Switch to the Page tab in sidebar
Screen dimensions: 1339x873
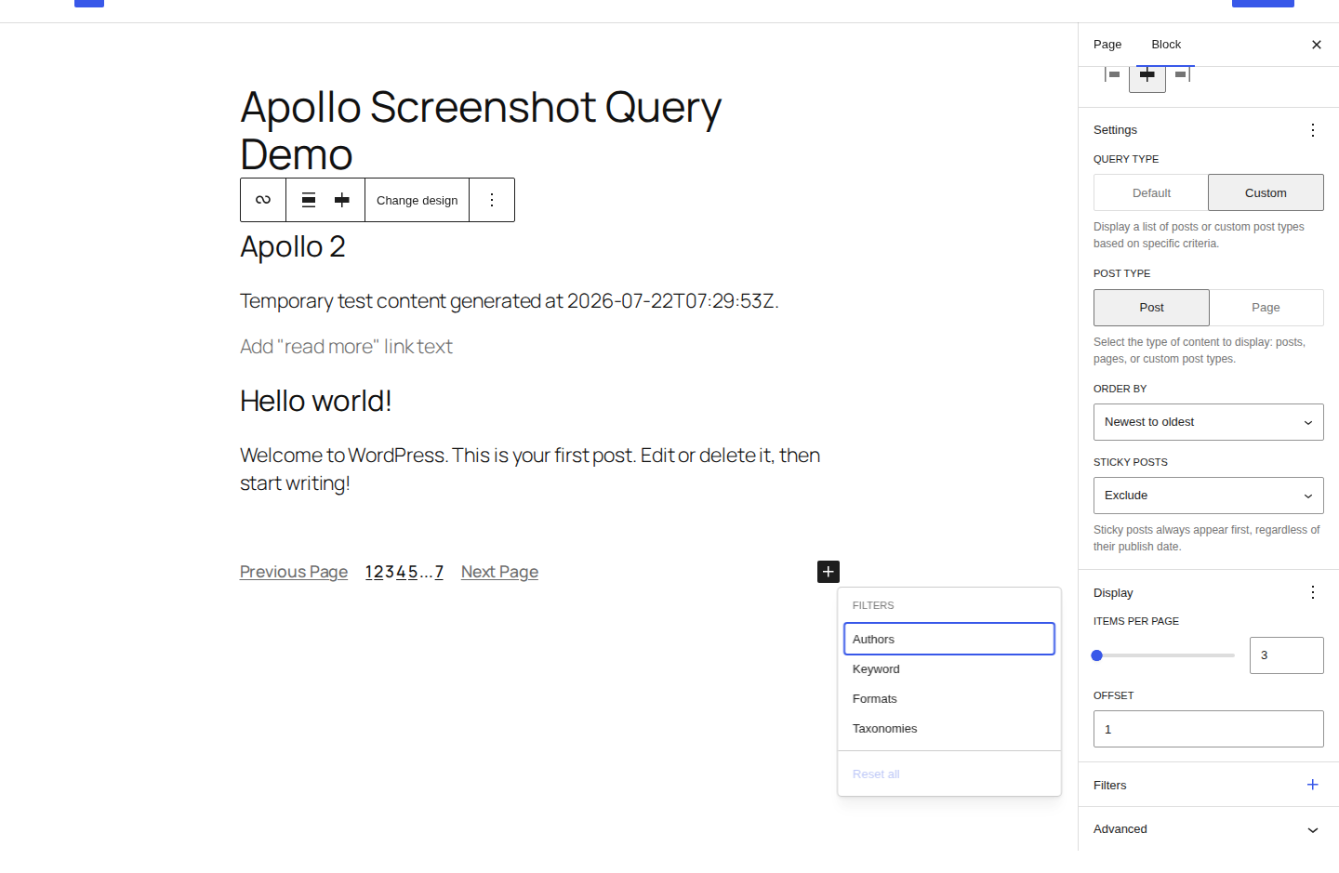point(1107,45)
